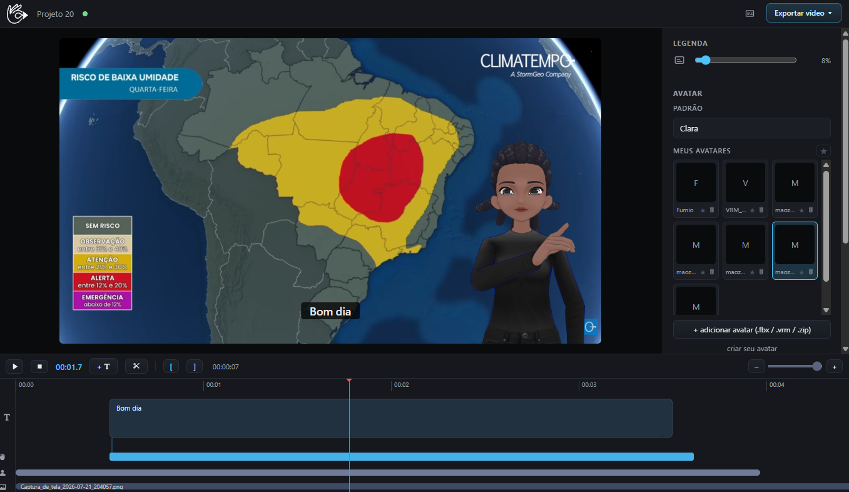Favorite the VRM_ avatar with its star
849x492 pixels.
[x=752, y=210]
